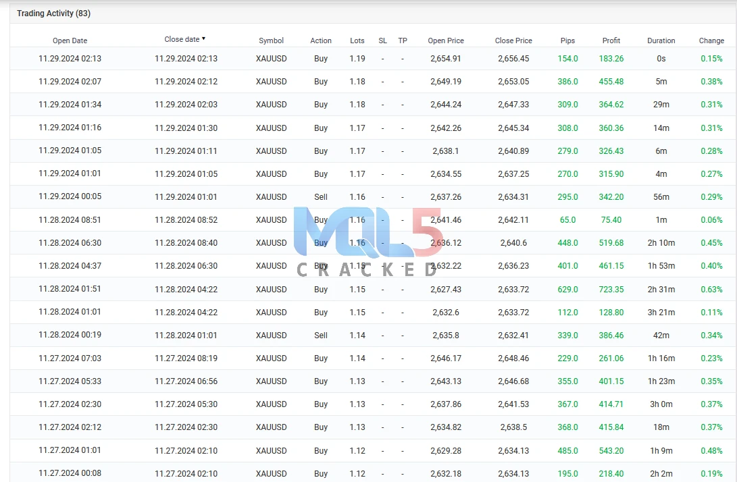This screenshot has height=482, width=737.
Task: Click the 2,656.45 close price cell
Action: [x=513, y=59]
